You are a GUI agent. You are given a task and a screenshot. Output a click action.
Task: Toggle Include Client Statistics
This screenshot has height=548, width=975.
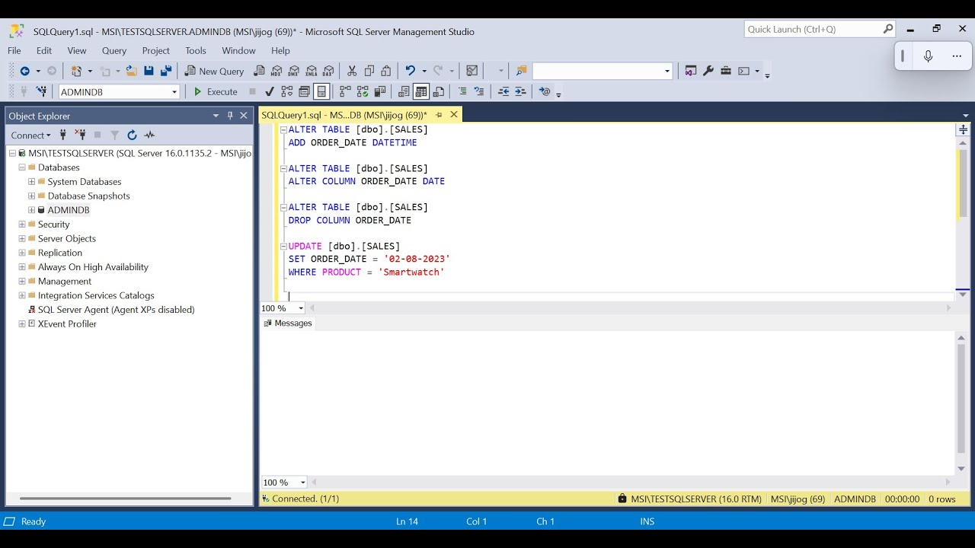380,91
